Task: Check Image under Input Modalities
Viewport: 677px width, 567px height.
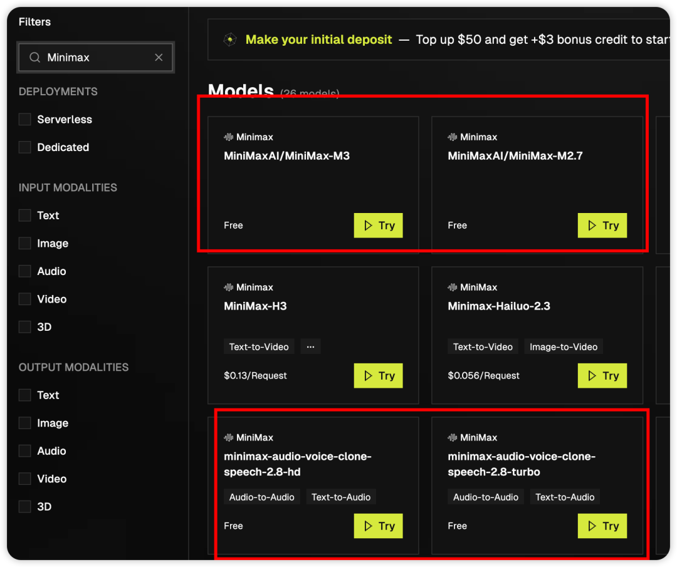Action: 24,243
